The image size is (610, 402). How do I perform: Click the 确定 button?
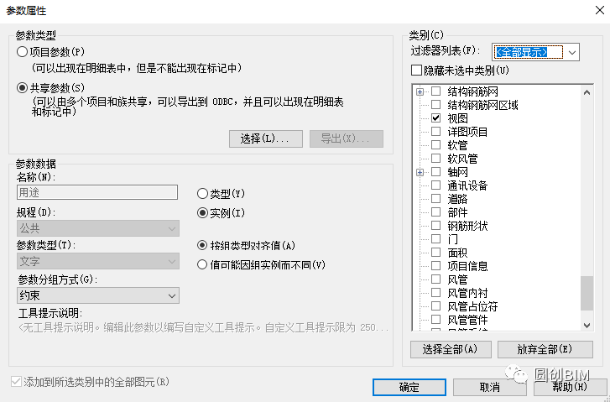pyautogui.click(x=409, y=387)
